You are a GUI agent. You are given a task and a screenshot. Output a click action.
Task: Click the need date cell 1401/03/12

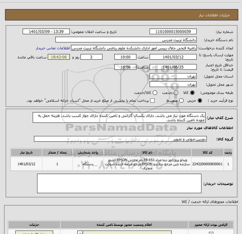pos(26,164)
